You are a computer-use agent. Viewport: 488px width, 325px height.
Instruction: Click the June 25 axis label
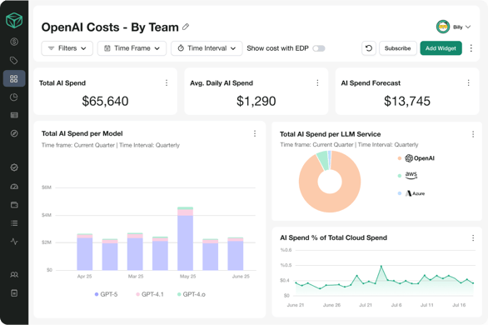241,277
